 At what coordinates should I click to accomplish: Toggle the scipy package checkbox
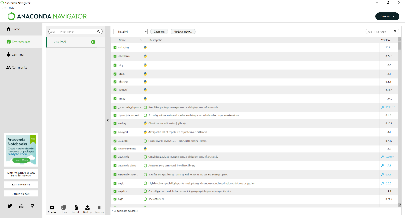pyautogui.click(x=115, y=65)
